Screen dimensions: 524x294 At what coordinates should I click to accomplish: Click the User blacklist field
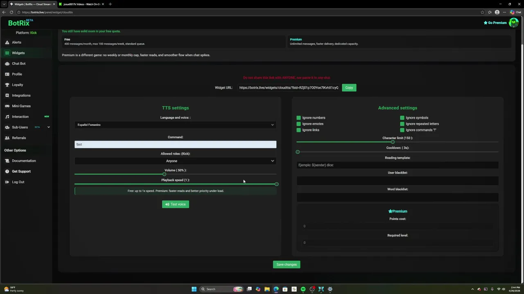(398, 180)
